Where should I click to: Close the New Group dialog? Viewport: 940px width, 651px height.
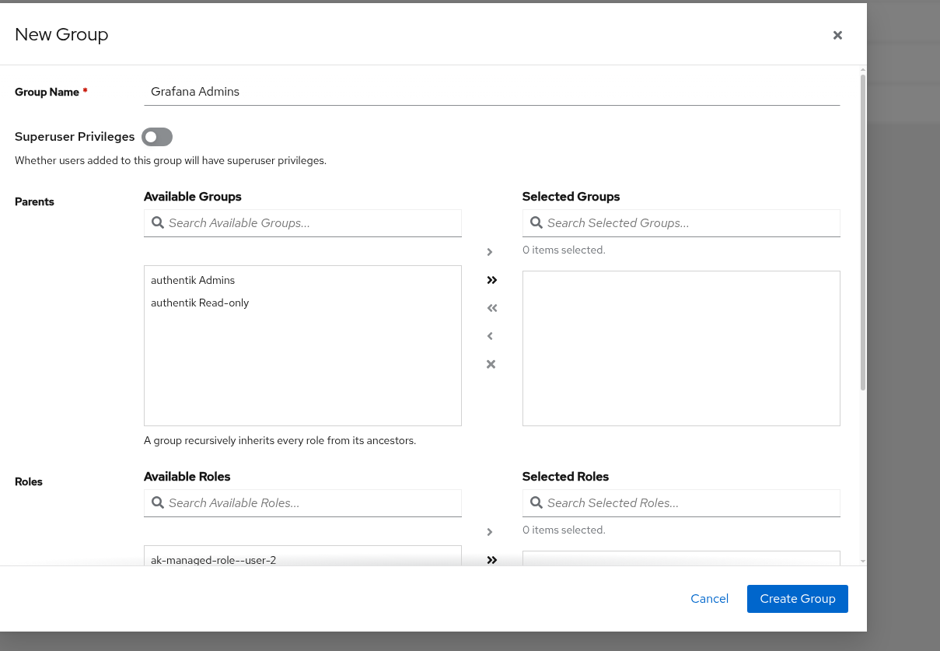pos(837,35)
